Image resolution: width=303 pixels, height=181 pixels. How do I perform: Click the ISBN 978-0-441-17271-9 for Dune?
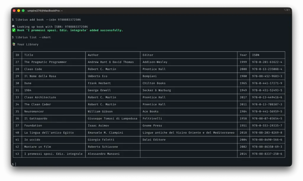(x=267, y=83)
